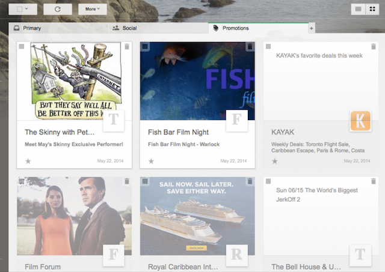The height and width of the screenshot is (272, 385).
Task: Delete The Bell House email card
Action: coord(374,181)
